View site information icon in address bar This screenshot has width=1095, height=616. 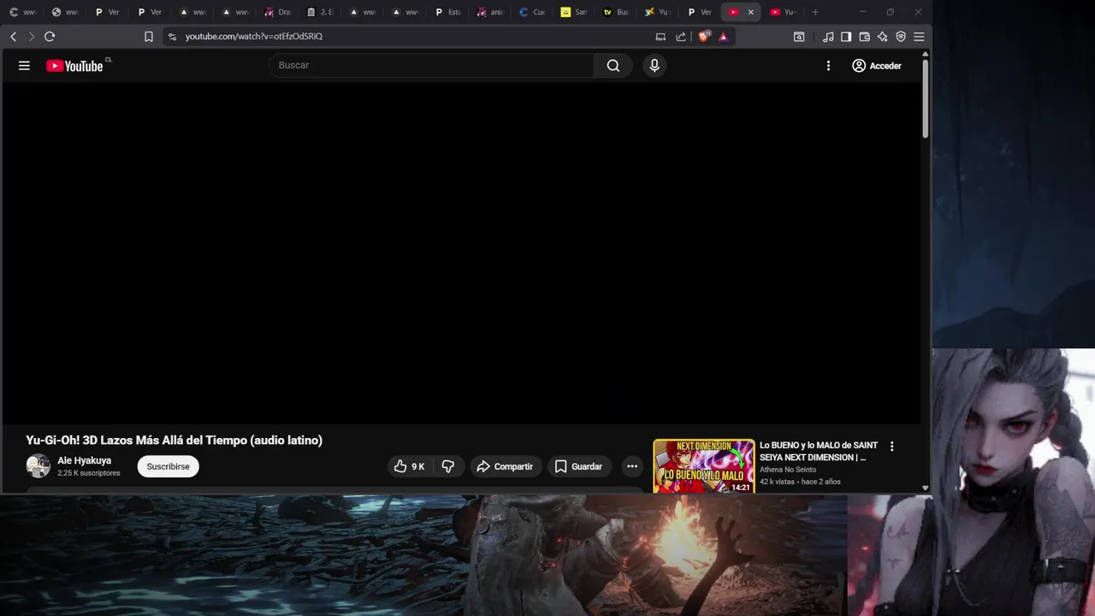(x=172, y=37)
